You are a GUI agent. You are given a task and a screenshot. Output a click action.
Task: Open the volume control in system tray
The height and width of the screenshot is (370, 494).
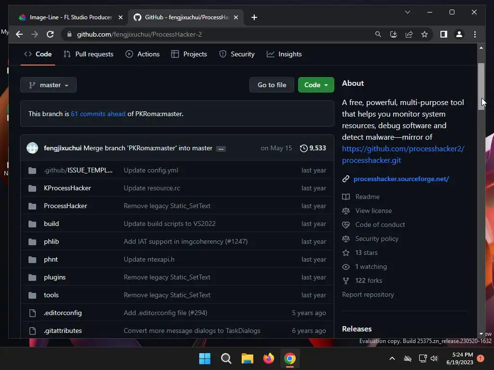point(434,358)
